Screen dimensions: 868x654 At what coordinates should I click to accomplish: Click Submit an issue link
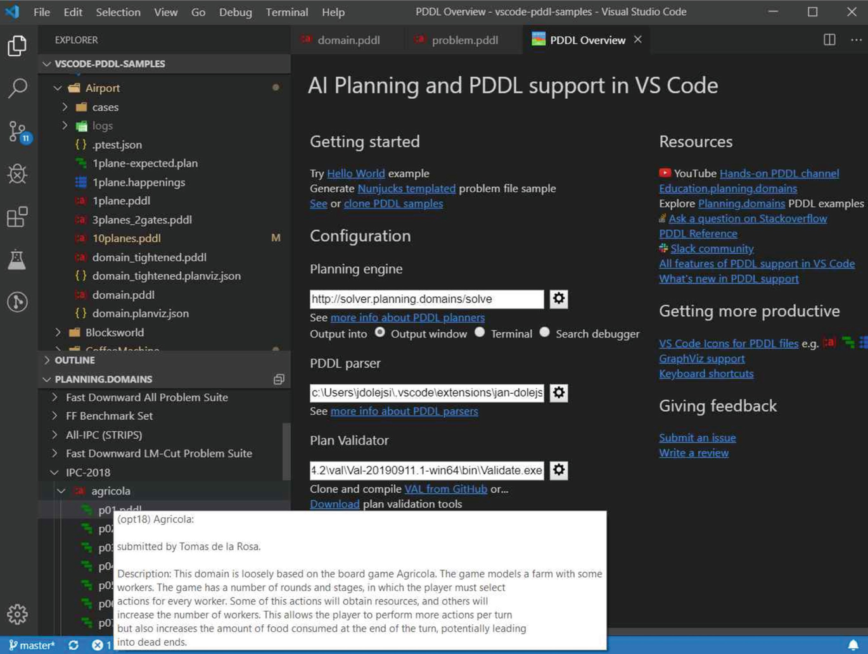point(697,437)
